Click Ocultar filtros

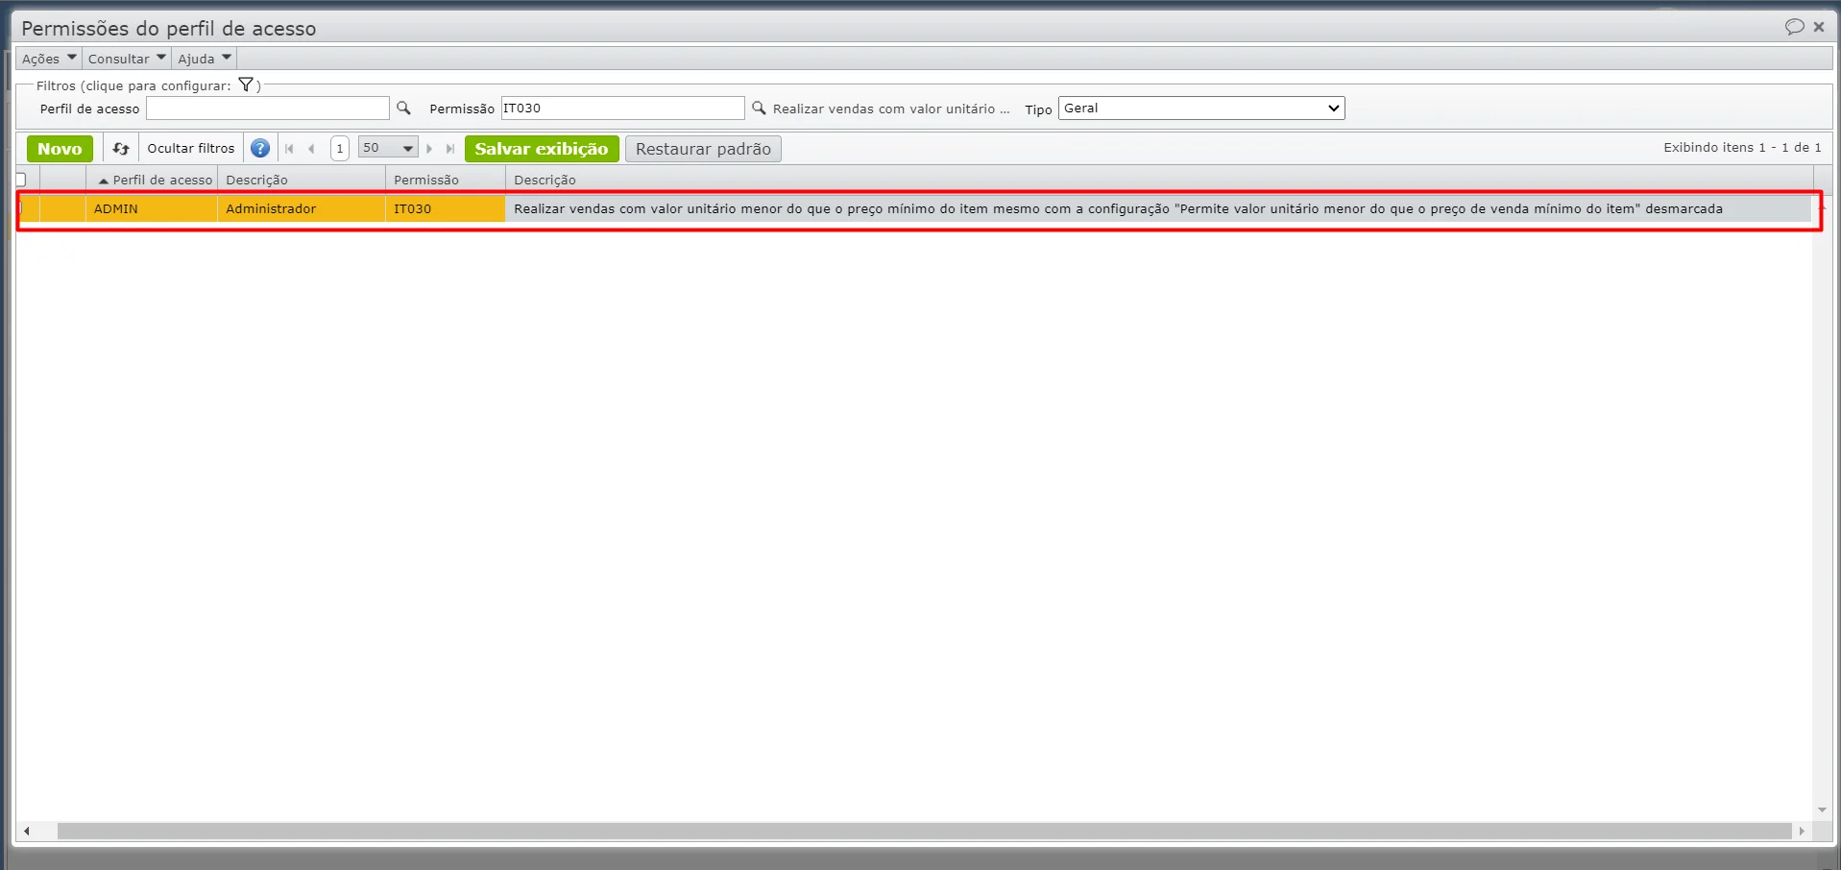[191, 149]
